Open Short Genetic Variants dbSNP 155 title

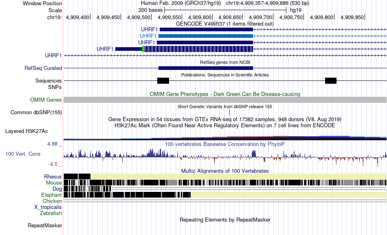[x=225, y=107]
